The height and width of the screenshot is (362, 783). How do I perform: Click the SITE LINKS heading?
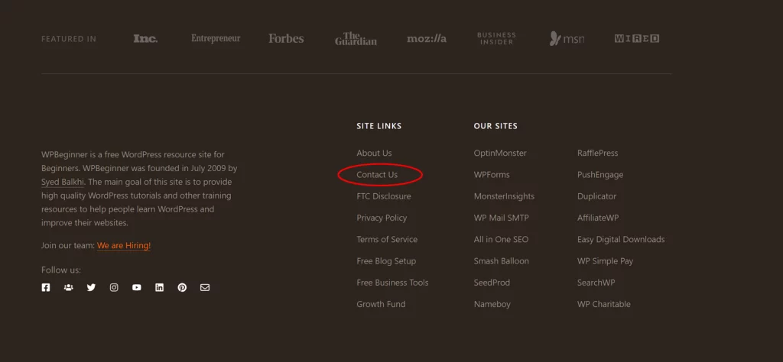click(379, 126)
